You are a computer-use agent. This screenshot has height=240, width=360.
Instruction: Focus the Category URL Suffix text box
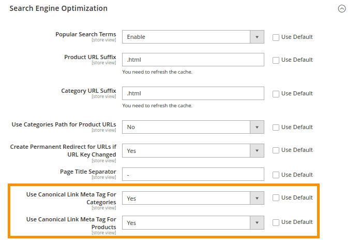[x=193, y=94]
